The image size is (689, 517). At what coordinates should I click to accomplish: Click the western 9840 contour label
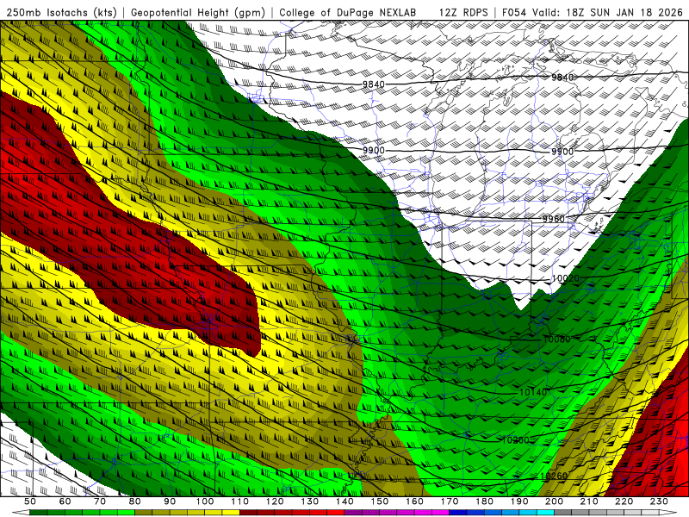click(374, 84)
